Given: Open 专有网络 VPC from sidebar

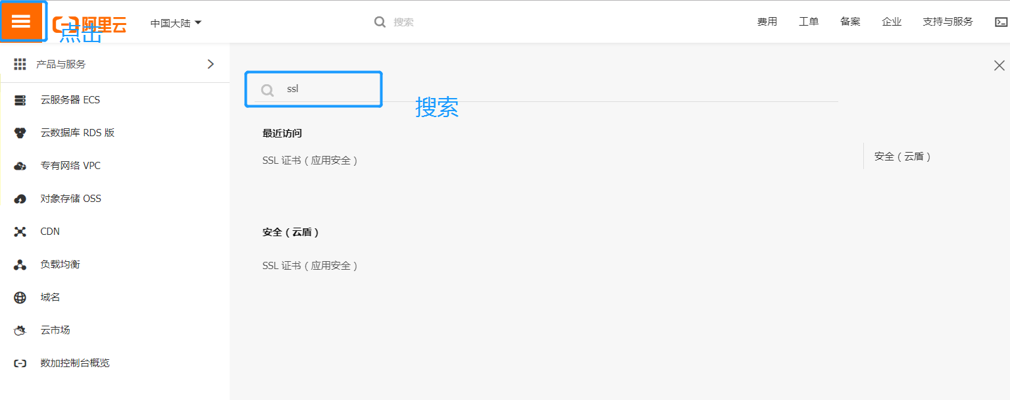Looking at the screenshot, I should point(70,166).
